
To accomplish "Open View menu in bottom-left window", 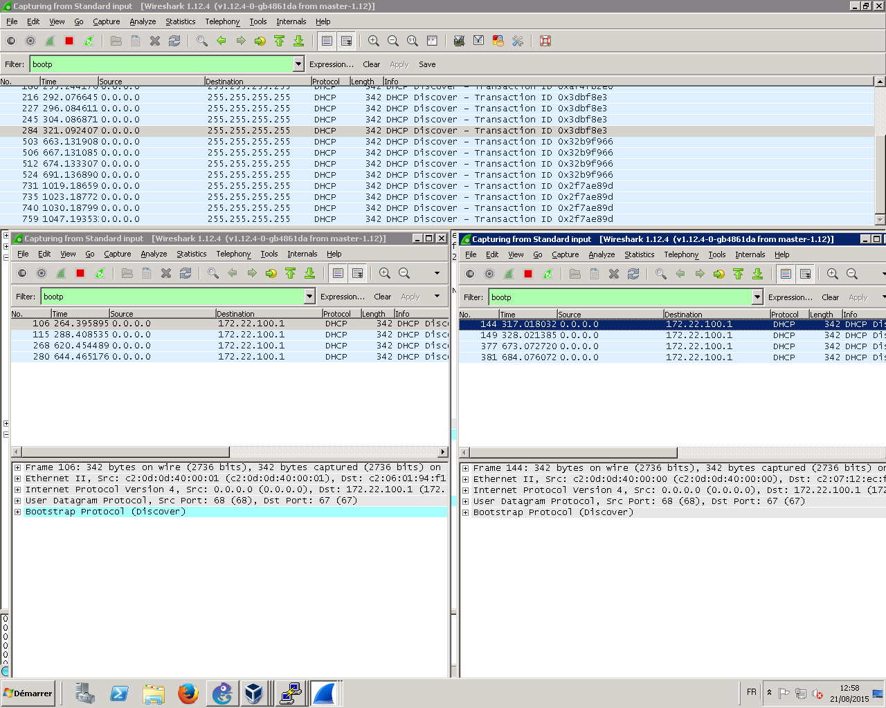I will (68, 254).
